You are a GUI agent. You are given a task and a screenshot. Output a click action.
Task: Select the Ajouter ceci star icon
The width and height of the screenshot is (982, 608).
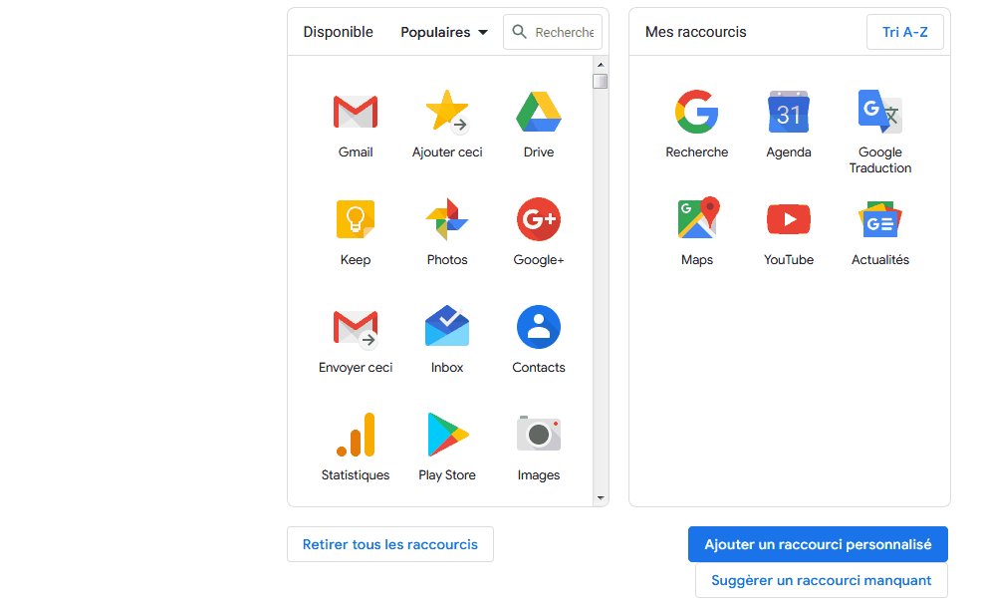tap(446, 112)
